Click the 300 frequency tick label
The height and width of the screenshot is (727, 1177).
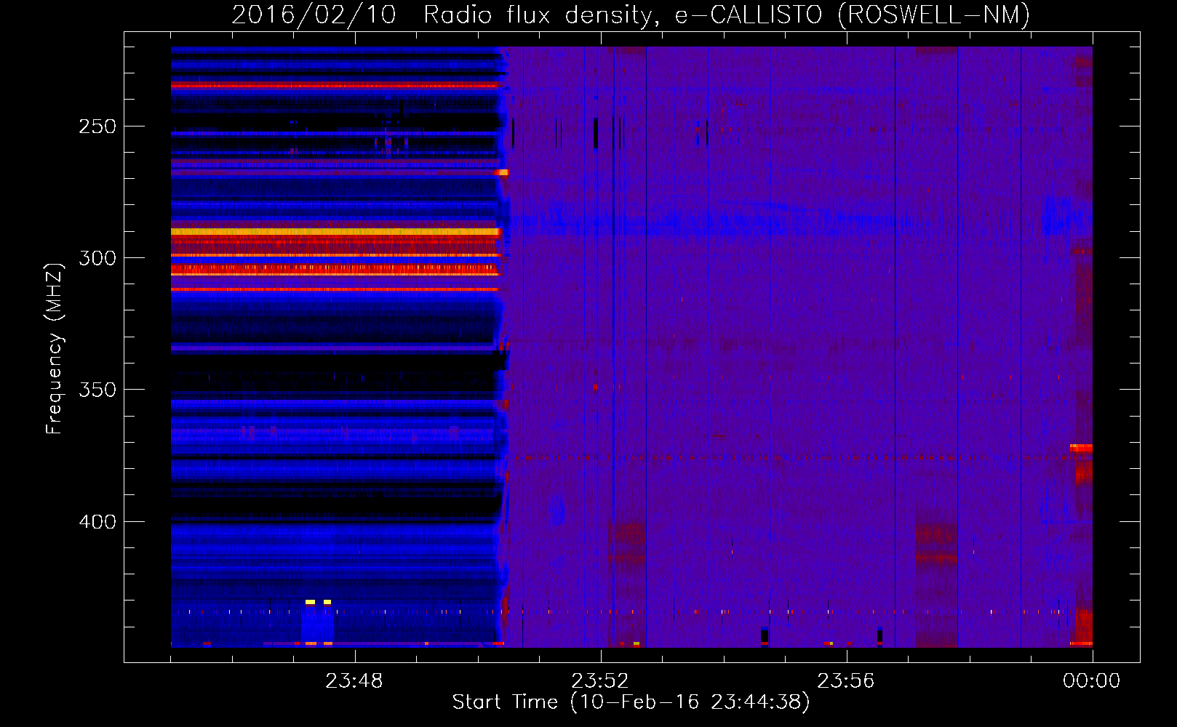click(97, 258)
